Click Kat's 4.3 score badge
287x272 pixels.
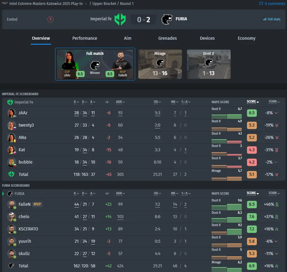pyautogui.click(x=252, y=150)
